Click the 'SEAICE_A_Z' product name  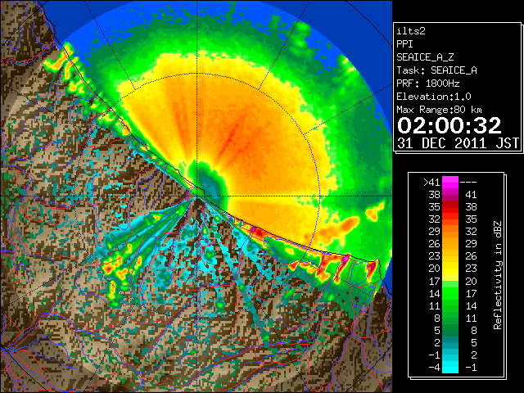[x=425, y=57]
